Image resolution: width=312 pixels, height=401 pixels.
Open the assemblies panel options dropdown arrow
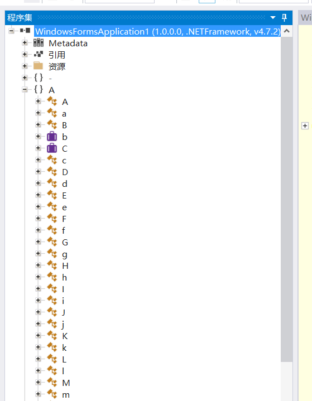tap(273, 18)
